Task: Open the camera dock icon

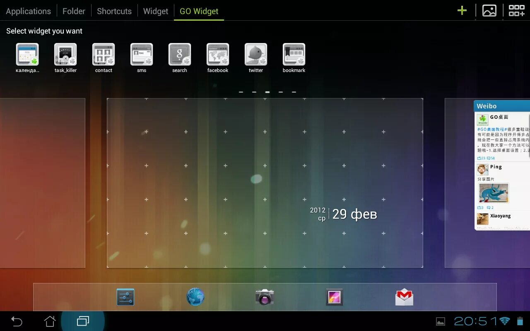Action: (265, 297)
